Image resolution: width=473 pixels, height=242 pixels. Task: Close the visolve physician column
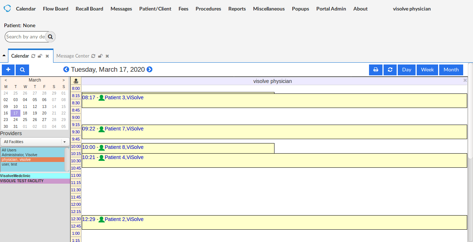[x=465, y=80]
